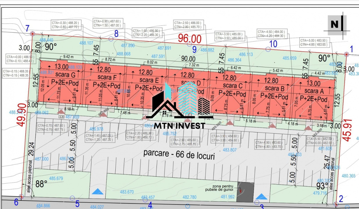Click the scara C label

point(232,86)
